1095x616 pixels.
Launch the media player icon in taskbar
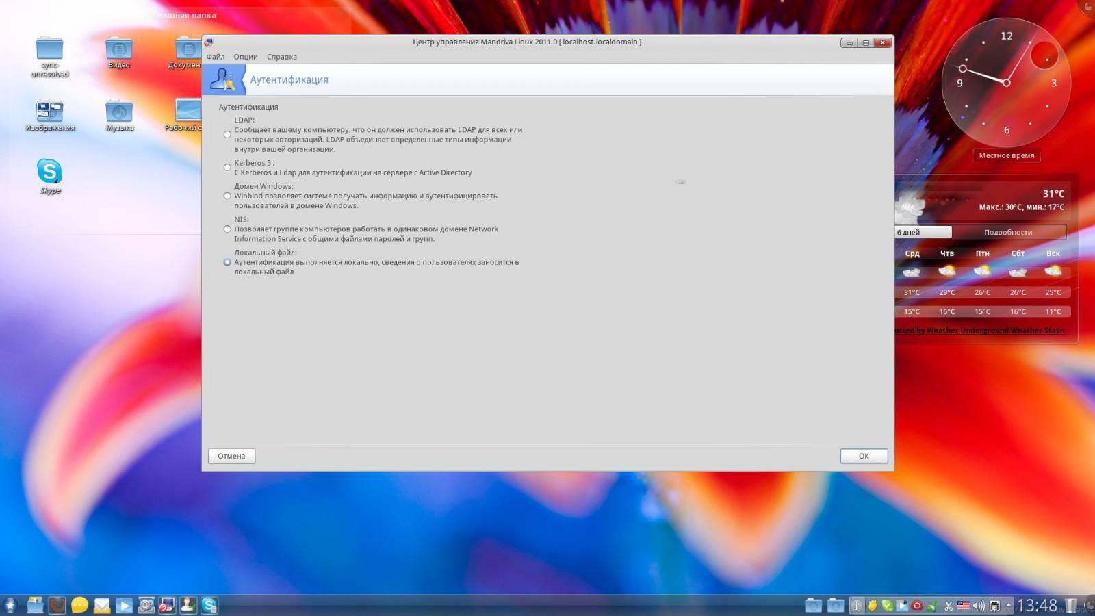tap(124, 605)
